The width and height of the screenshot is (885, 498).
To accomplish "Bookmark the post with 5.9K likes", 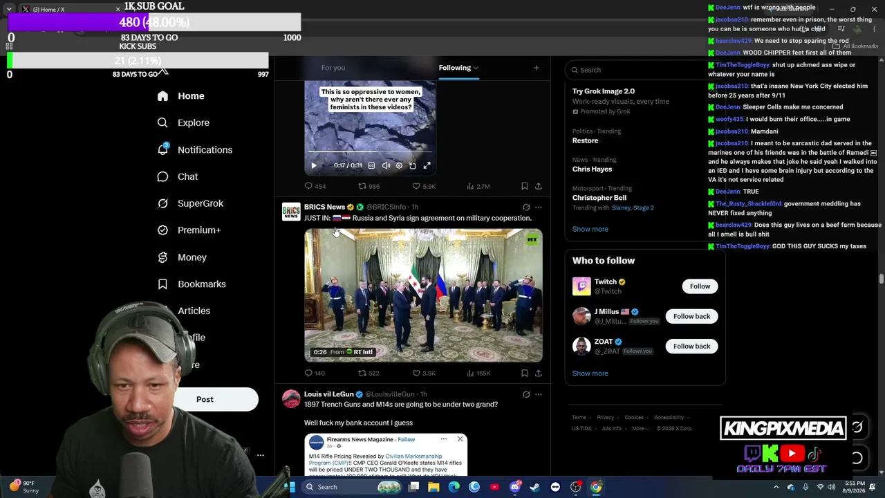I will pyautogui.click(x=525, y=186).
